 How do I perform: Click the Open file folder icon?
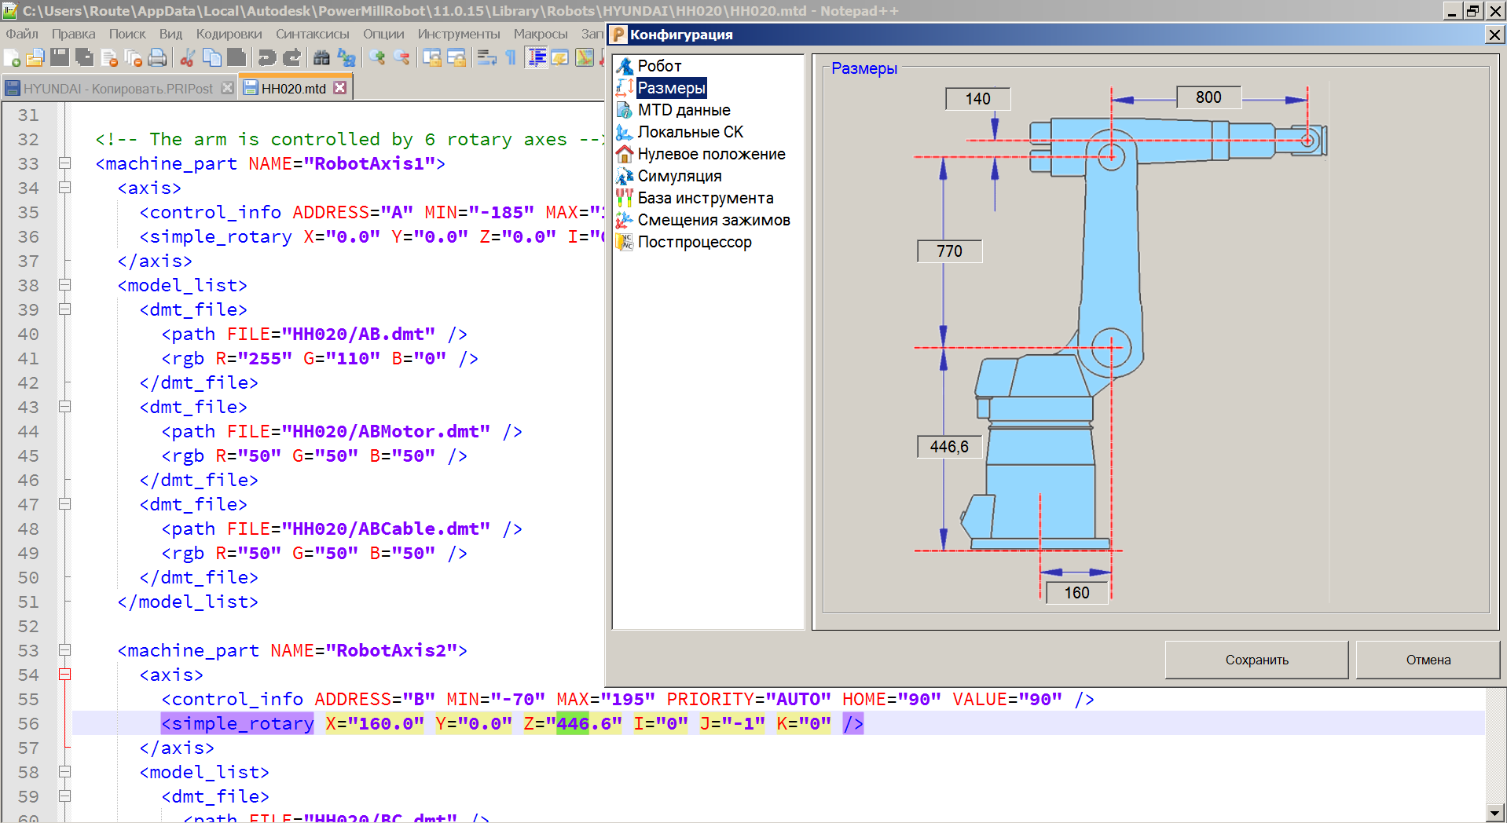coord(35,58)
